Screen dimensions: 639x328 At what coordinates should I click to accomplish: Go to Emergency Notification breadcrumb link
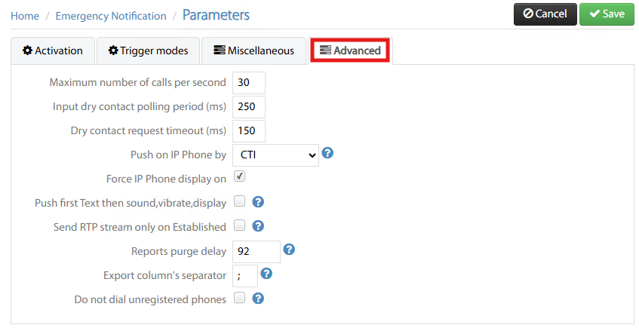[x=111, y=16]
